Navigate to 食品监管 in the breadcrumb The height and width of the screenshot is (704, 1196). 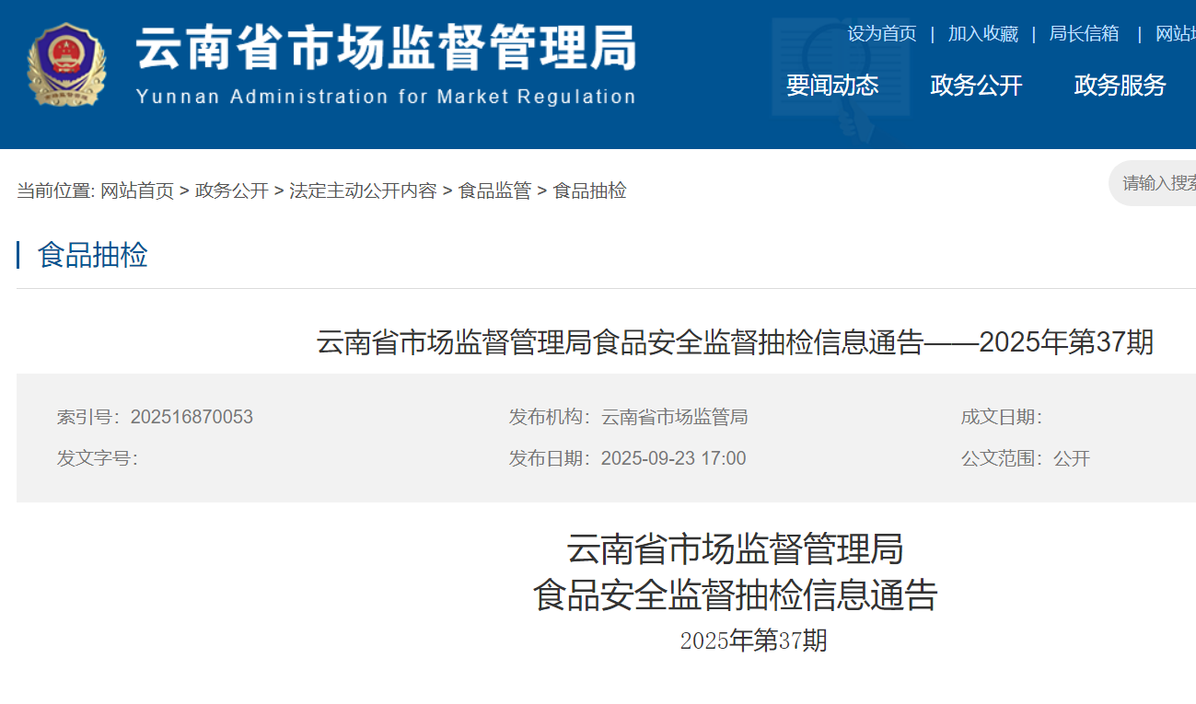click(494, 190)
